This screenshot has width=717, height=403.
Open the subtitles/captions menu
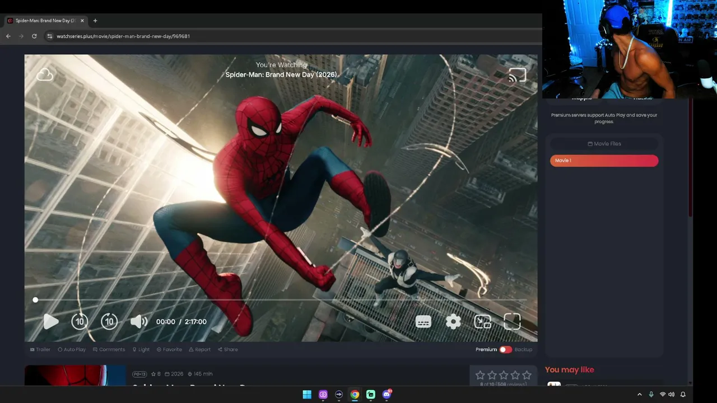coord(423,321)
